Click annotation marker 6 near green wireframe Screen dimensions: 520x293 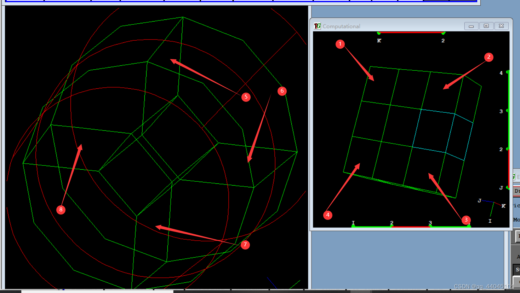(x=282, y=91)
